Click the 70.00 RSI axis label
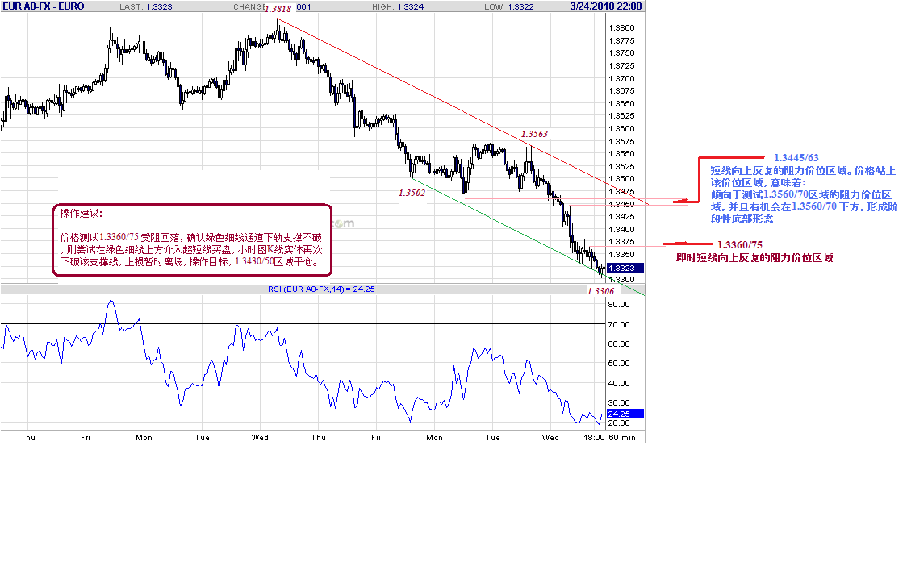907x587 pixels. tap(619, 325)
